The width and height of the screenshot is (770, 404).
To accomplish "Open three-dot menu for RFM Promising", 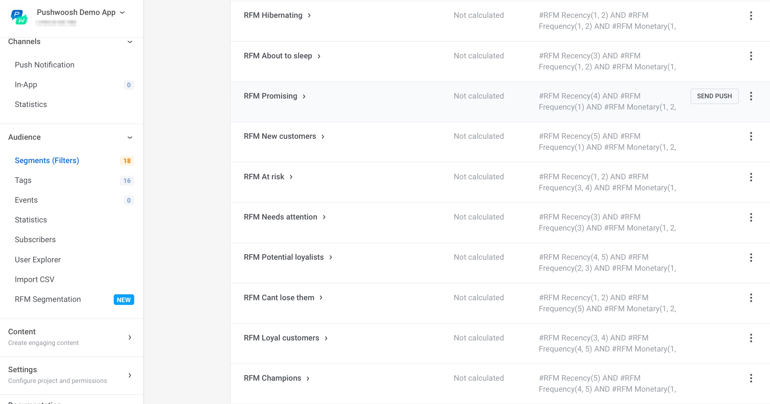I will click(751, 96).
